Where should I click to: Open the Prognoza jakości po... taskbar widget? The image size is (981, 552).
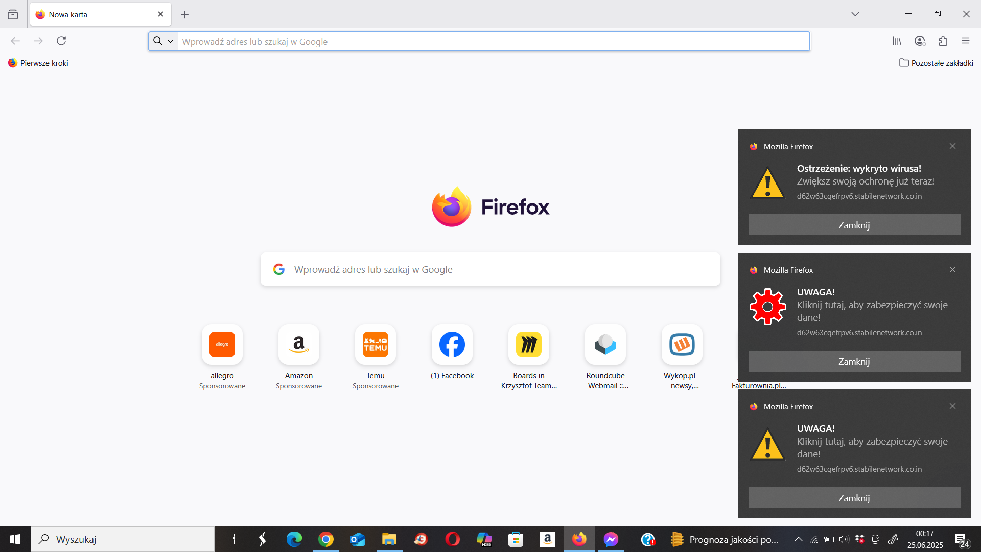pos(725,539)
